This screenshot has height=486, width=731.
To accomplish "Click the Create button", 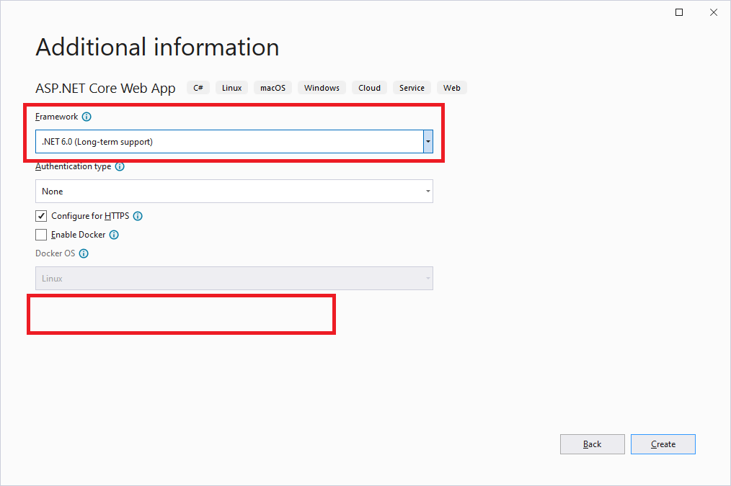I will (663, 444).
